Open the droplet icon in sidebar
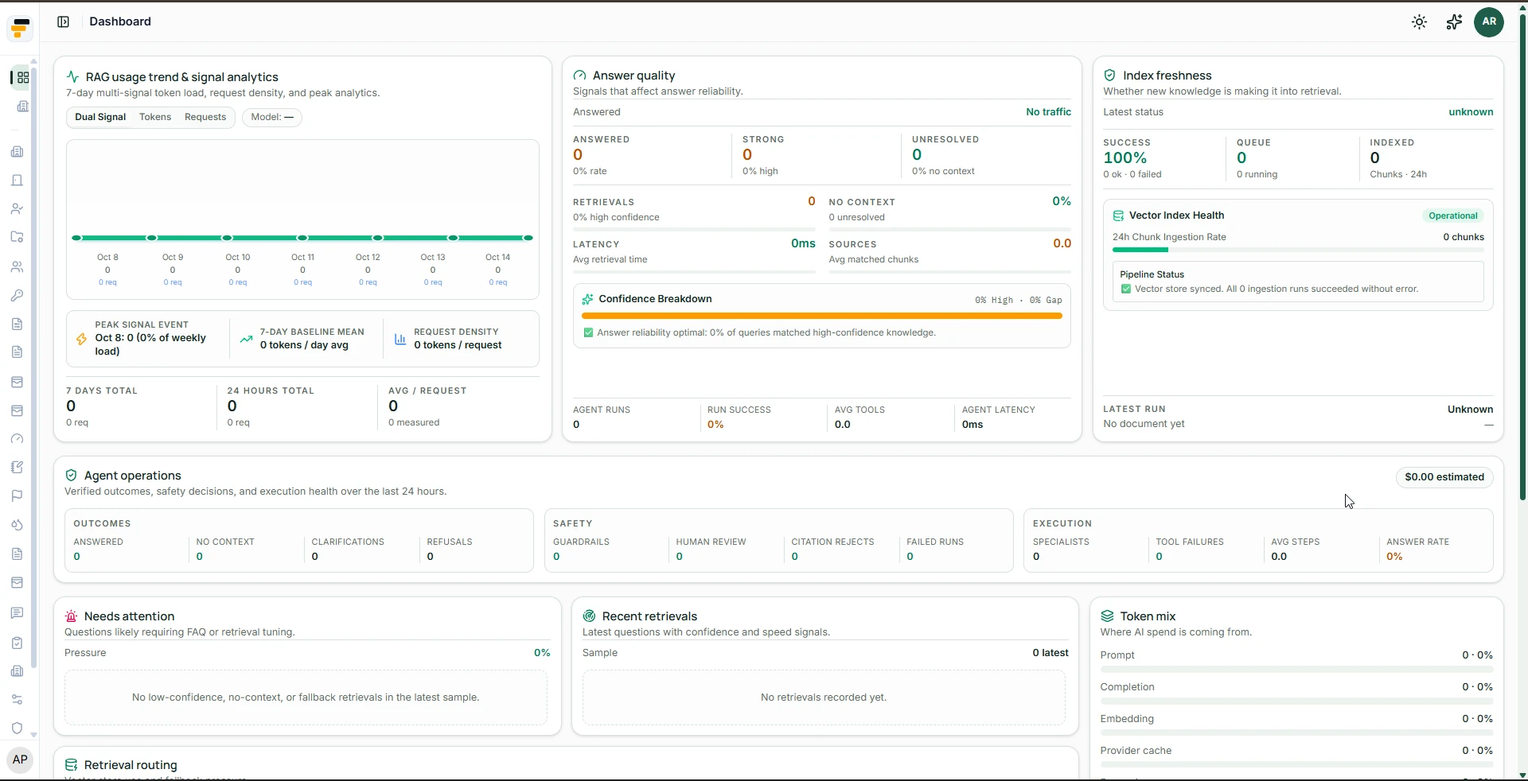This screenshot has width=1528, height=781. pyautogui.click(x=17, y=525)
